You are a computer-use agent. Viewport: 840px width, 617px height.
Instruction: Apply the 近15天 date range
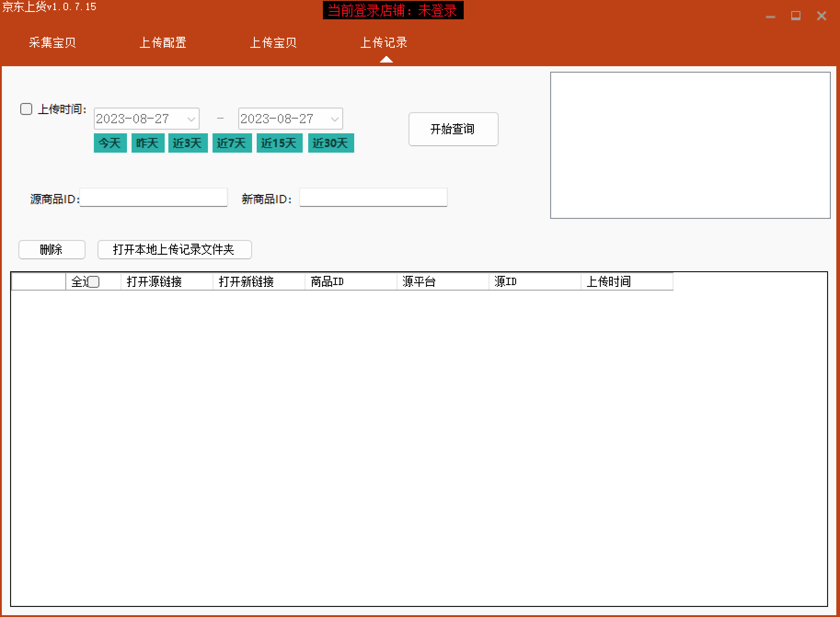click(x=279, y=143)
